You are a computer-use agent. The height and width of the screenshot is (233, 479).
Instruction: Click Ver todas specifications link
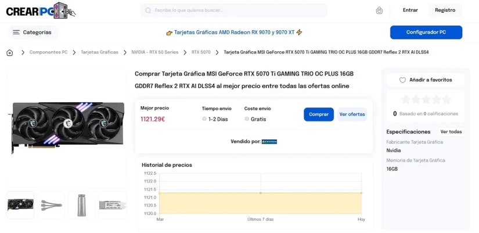[x=451, y=132]
